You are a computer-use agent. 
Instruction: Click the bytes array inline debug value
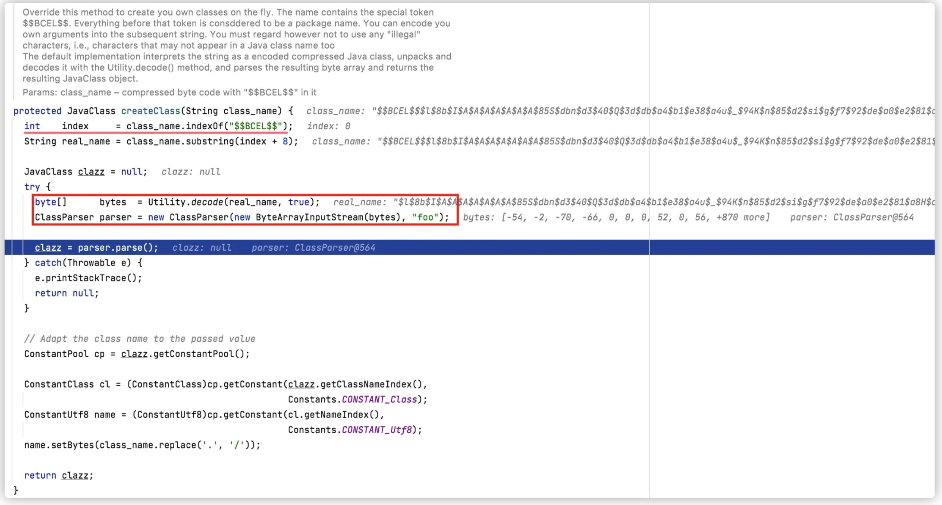(616, 218)
